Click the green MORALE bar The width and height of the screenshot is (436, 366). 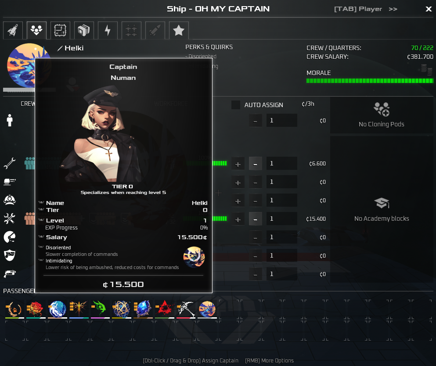click(370, 81)
